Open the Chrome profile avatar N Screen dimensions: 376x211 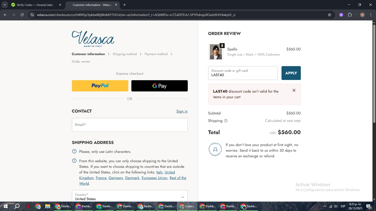click(x=362, y=15)
